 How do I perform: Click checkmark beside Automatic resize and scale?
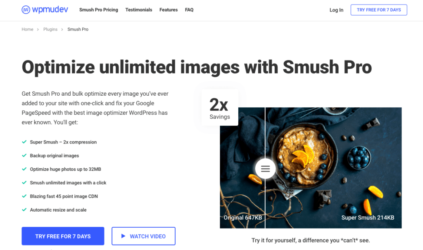pyautogui.click(x=24, y=210)
